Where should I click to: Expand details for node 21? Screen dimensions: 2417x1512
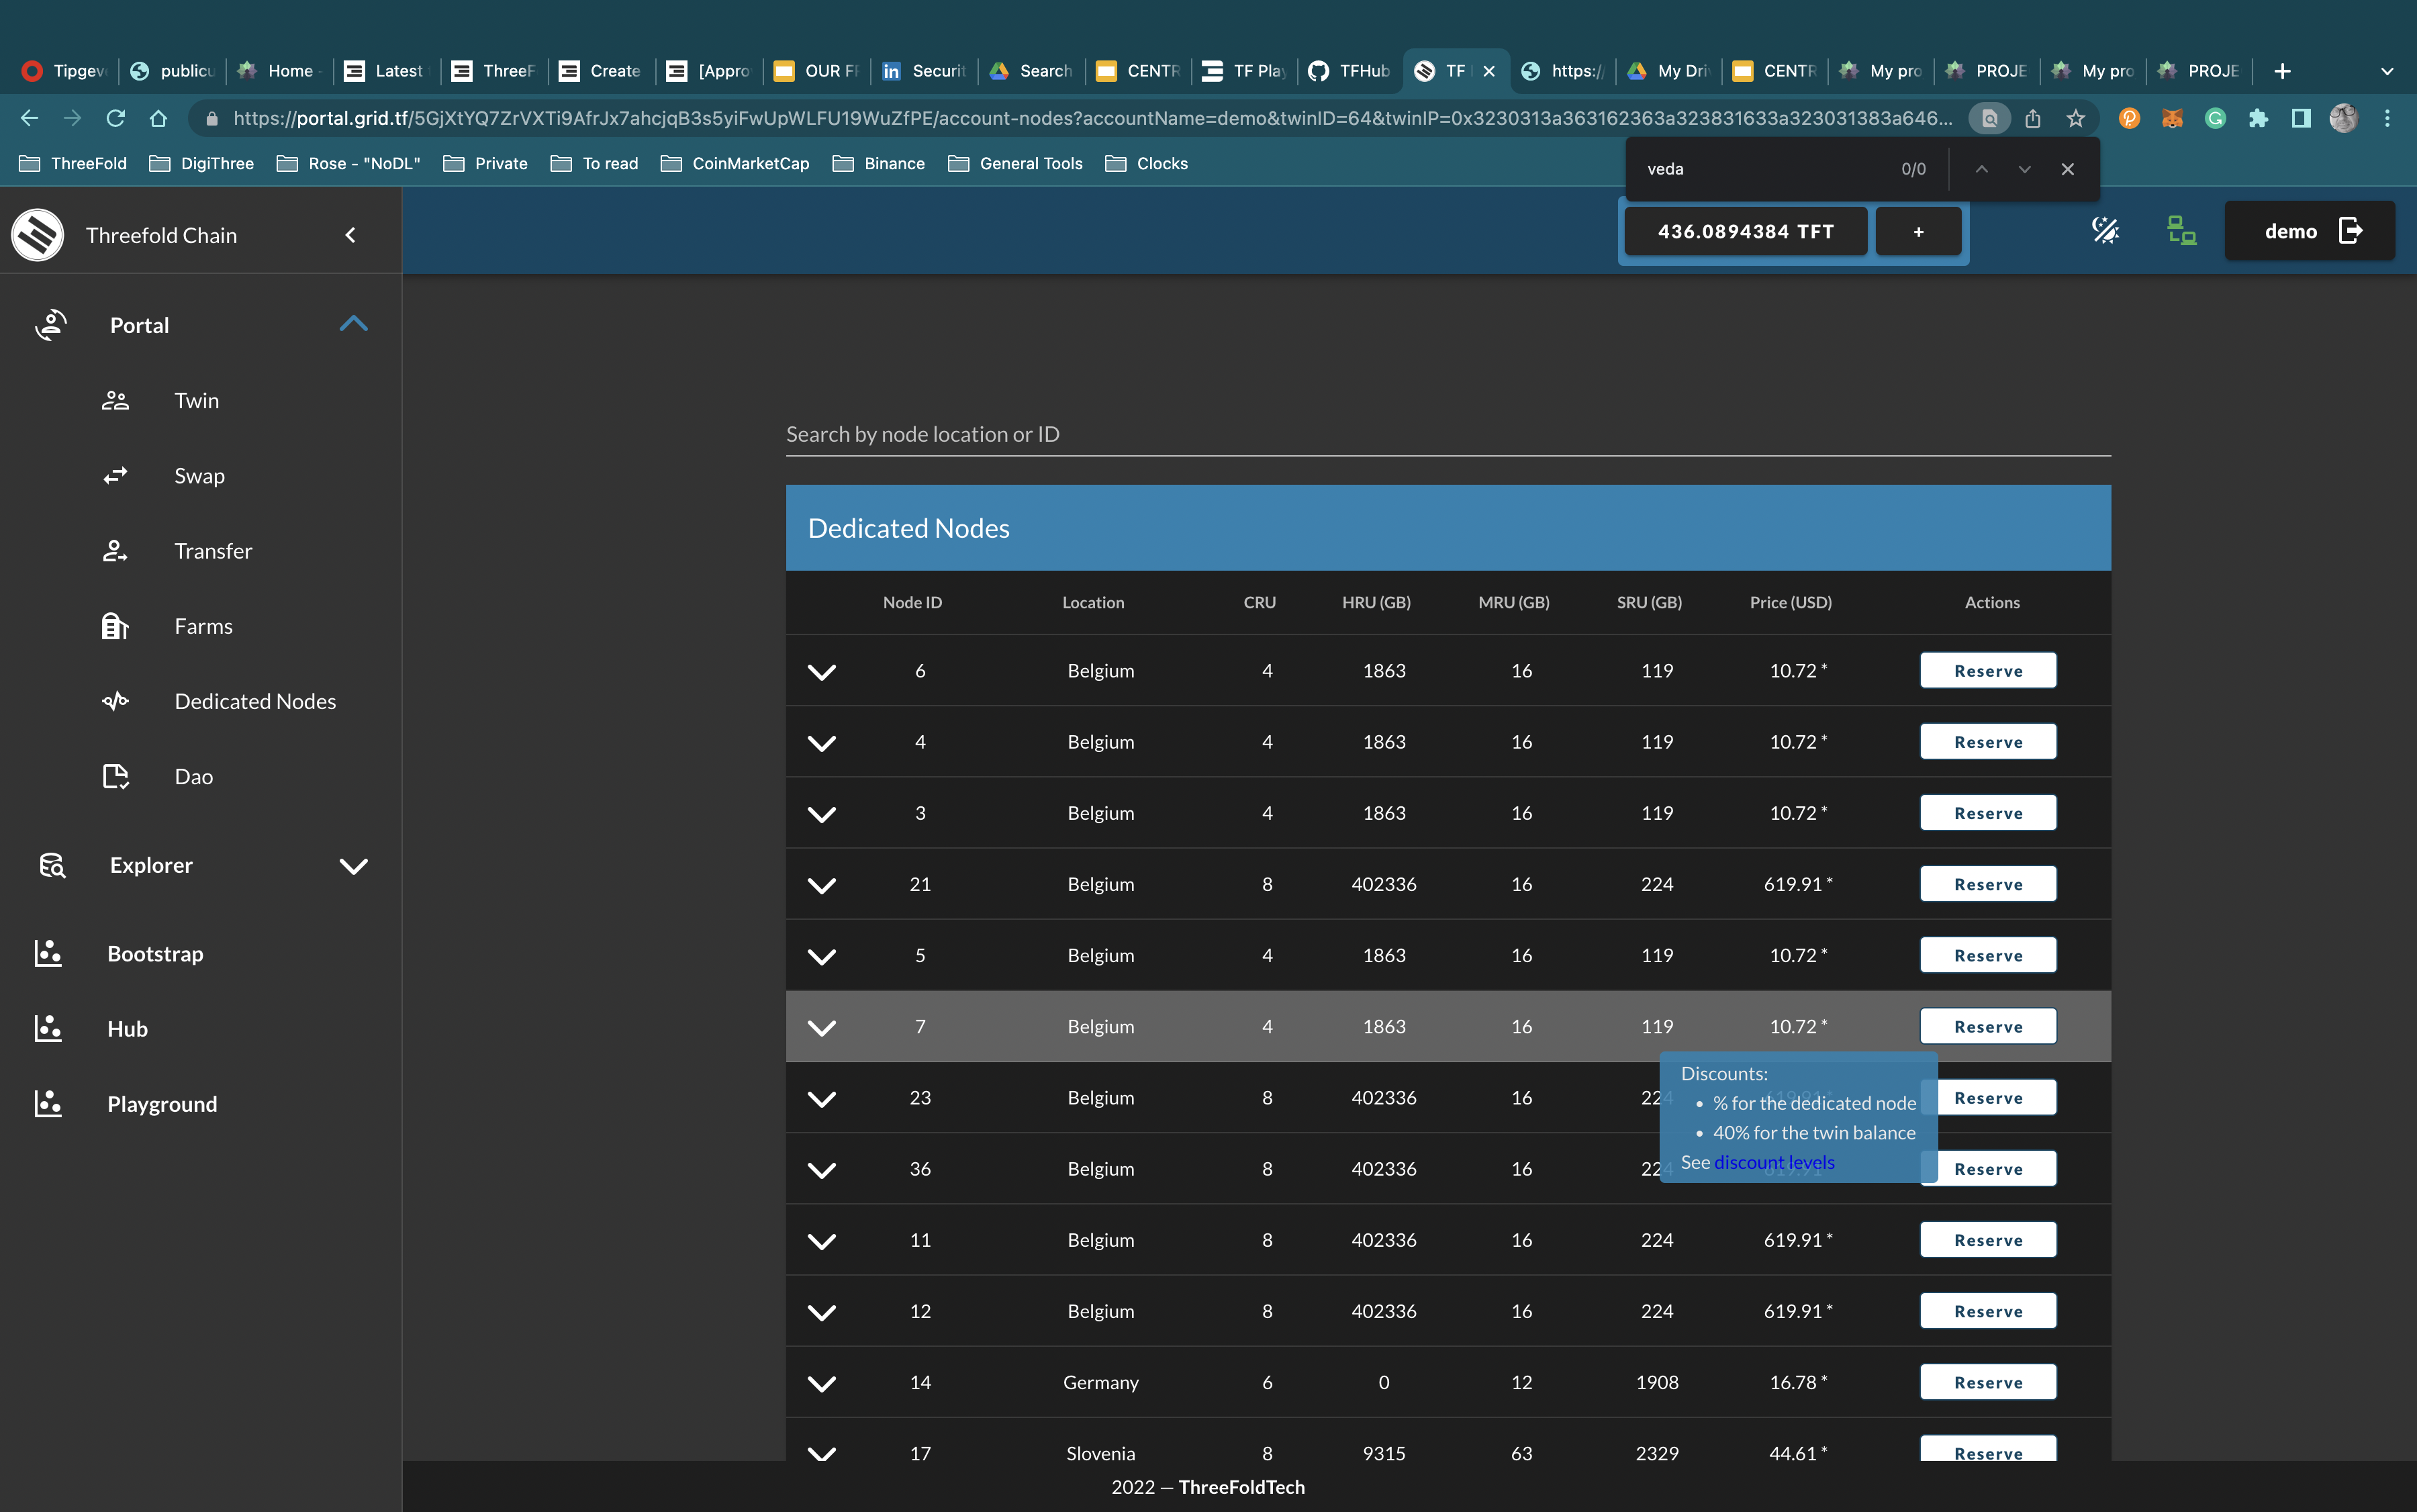coord(822,885)
